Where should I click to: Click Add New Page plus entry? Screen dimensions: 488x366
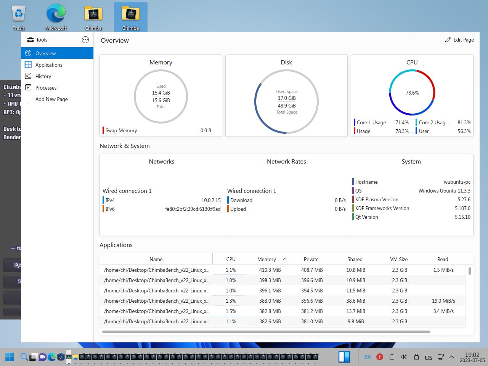point(51,99)
